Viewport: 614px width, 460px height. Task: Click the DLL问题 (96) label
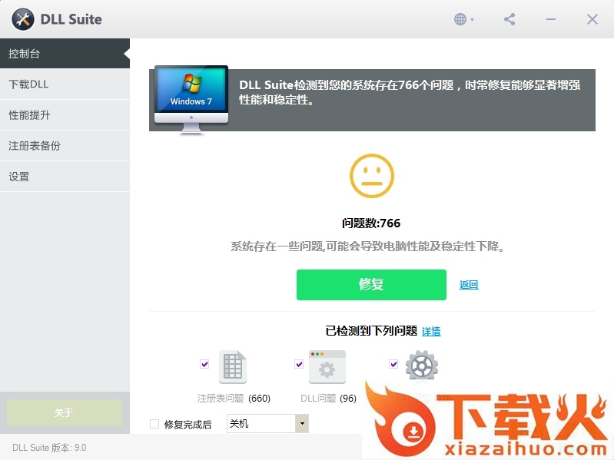328,399
